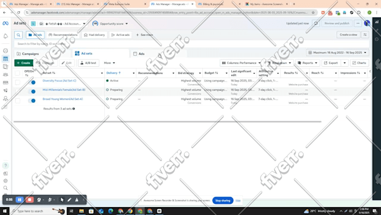Open the arrow dropdown beside Export
This screenshot has height=215, width=381.
345,63
